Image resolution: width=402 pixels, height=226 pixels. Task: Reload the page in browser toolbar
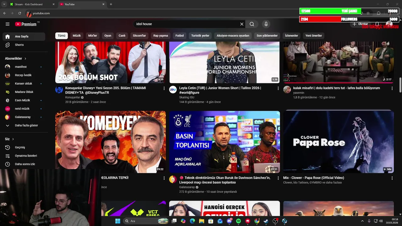click(x=19, y=13)
